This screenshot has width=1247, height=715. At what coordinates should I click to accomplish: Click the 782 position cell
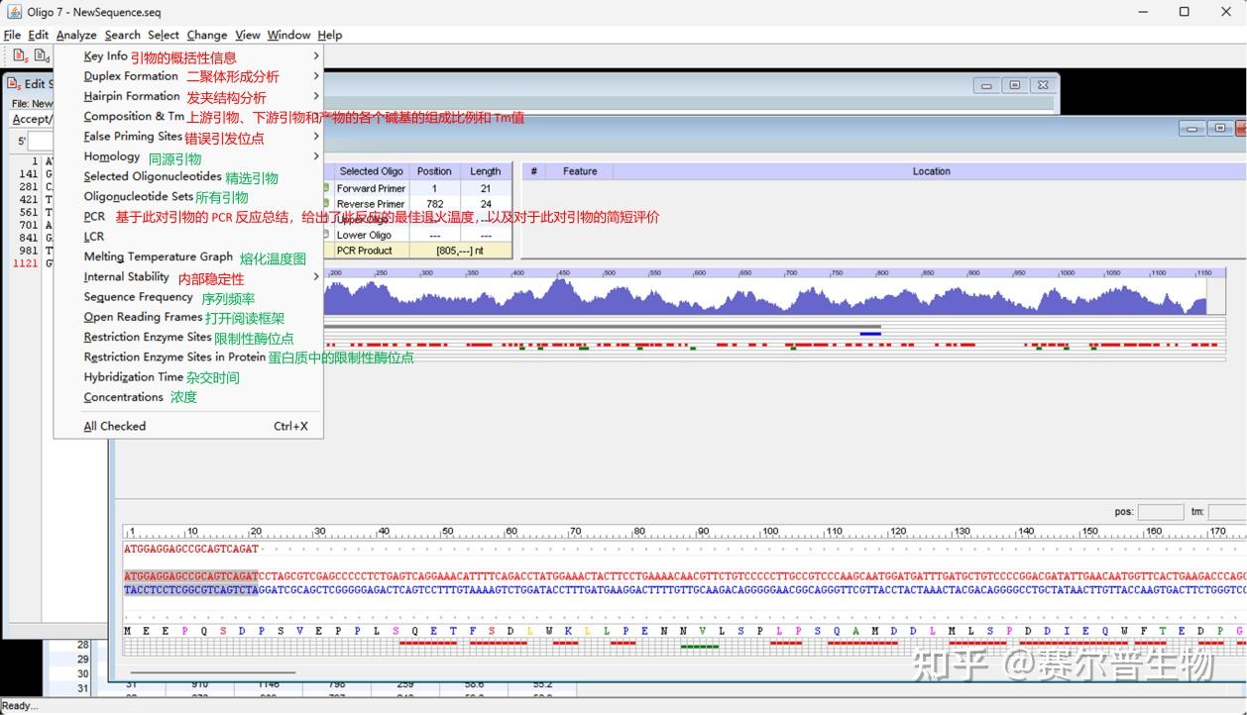pos(434,204)
